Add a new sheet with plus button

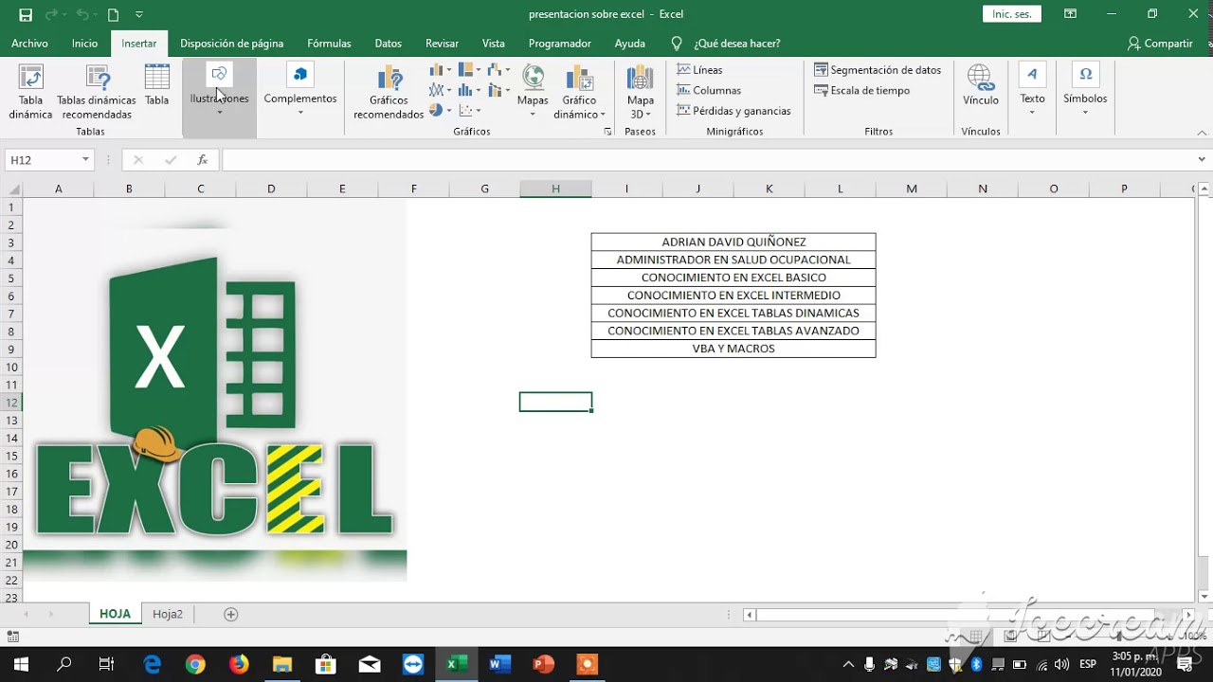coord(230,614)
